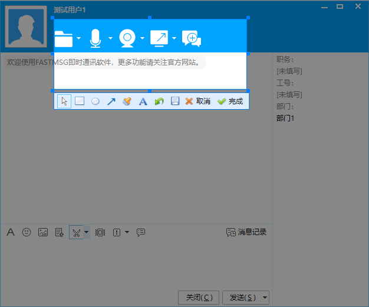Expand the notice icon dropdown arrow

tap(127, 232)
